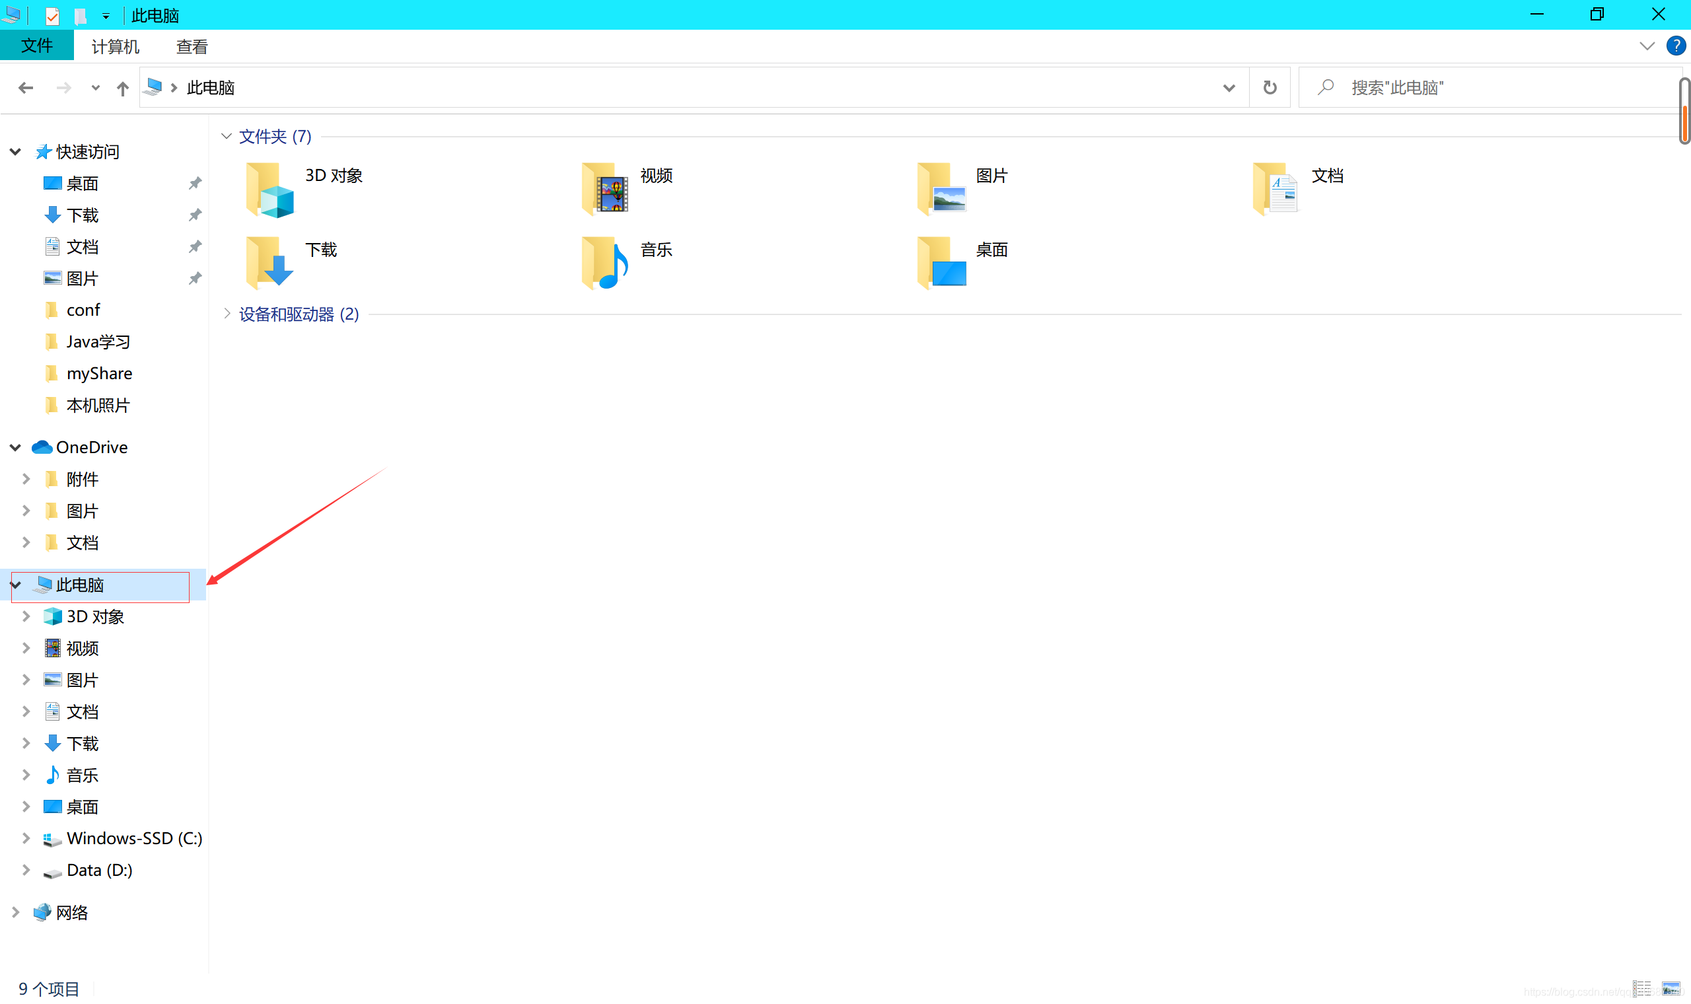Select Data (D:) in navigation pane
Screen dimensions: 1691x1004
(x=99, y=870)
